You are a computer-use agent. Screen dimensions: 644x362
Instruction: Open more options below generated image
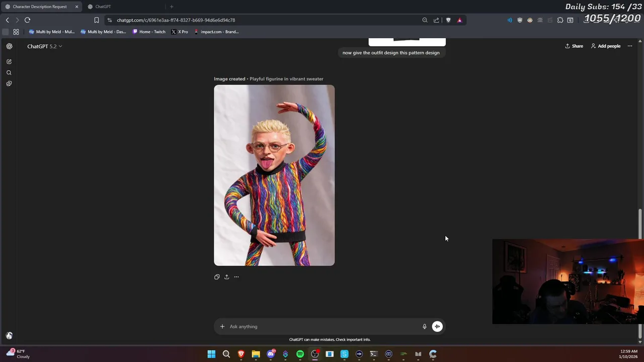click(x=236, y=277)
